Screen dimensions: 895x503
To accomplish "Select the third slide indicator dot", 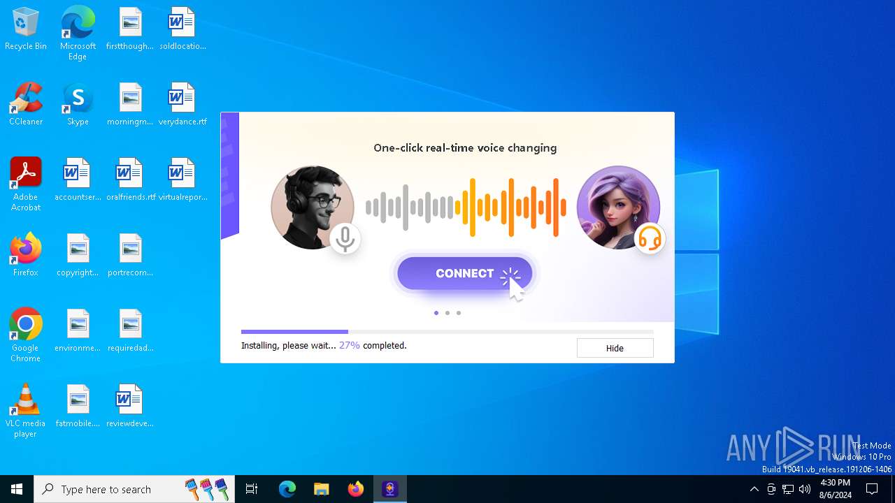I will click(x=459, y=313).
